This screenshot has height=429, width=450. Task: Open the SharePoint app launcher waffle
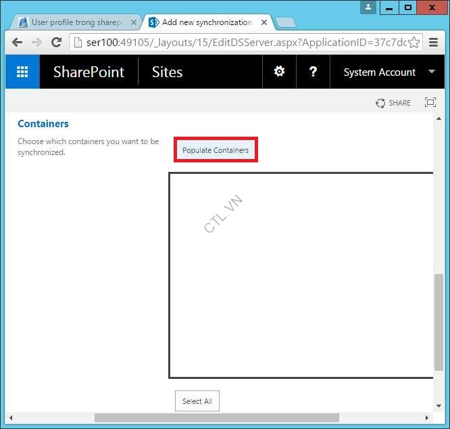click(x=22, y=72)
